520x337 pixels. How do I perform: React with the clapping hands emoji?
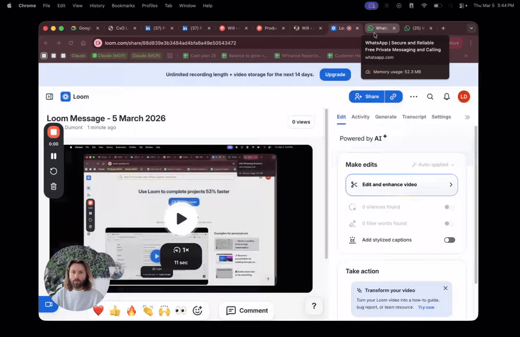(148, 311)
